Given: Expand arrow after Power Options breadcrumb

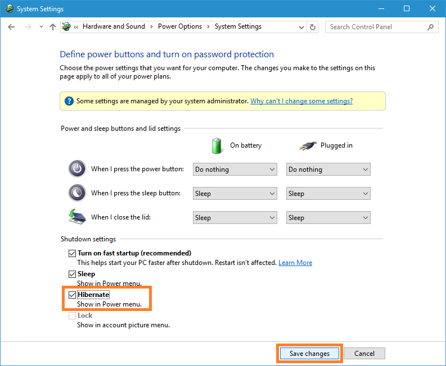Looking at the screenshot, I should (208, 27).
